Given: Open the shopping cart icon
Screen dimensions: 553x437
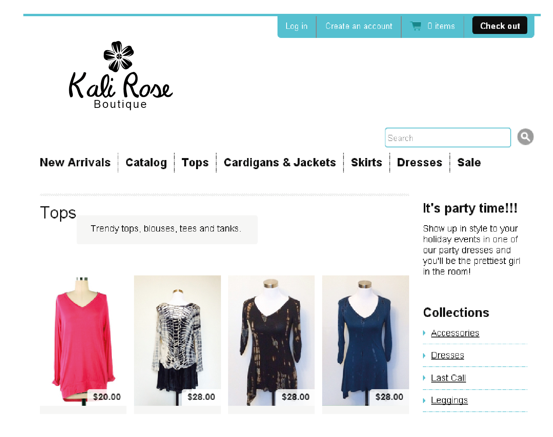Looking at the screenshot, I should coord(416,26).
